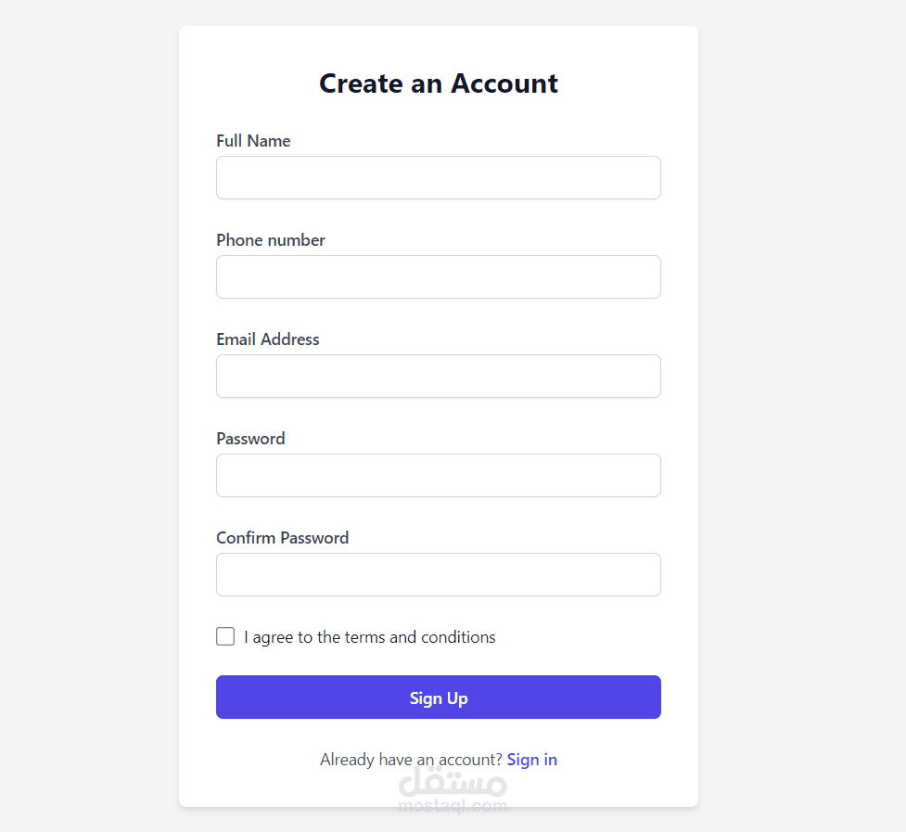Click the "Confirm Password" label text
The image size is (906, 832).
pos(283,538)
